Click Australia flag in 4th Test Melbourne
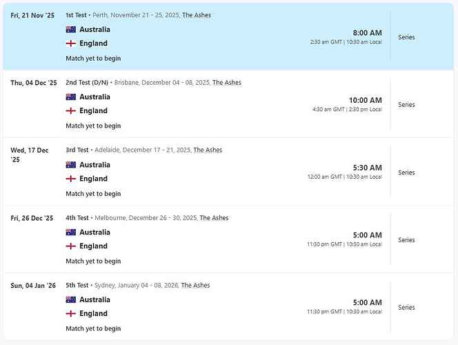Viewport: 458px width, 345px height. (x=70, y=233)
